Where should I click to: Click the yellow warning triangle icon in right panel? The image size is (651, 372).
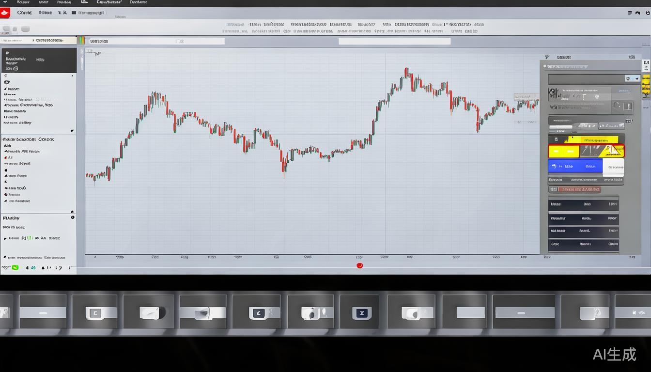tap(612, 151)
